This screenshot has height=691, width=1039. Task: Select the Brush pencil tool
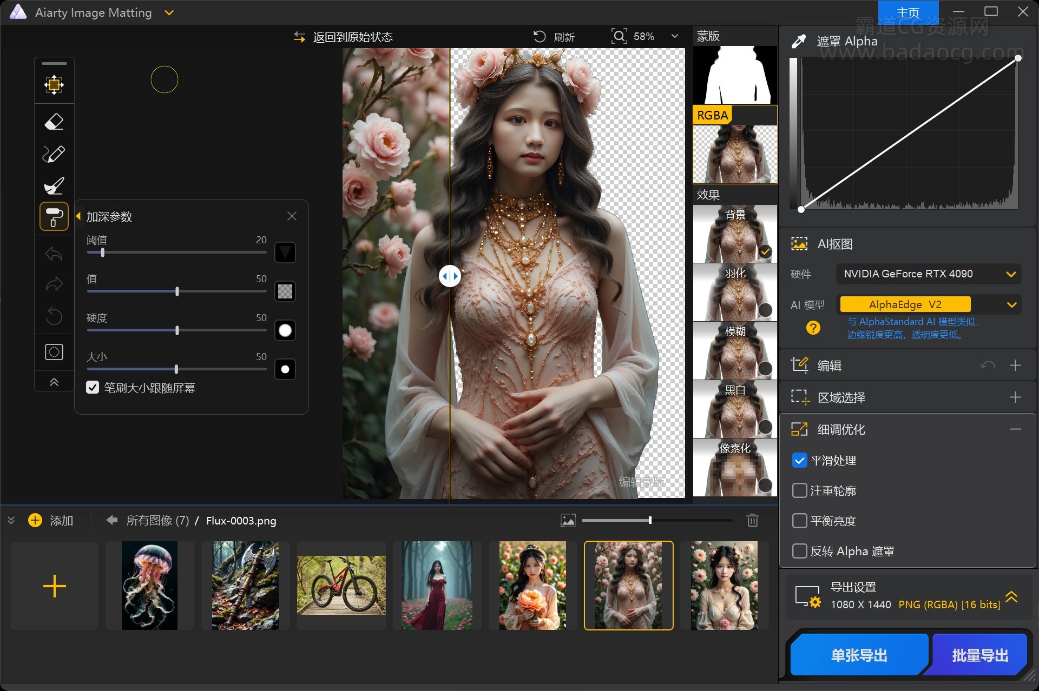click(54, 154)
